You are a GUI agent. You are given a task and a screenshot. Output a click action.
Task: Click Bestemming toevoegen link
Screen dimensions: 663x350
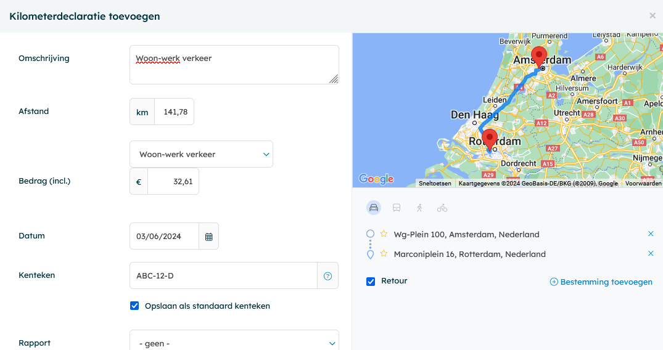pos(601,282)
